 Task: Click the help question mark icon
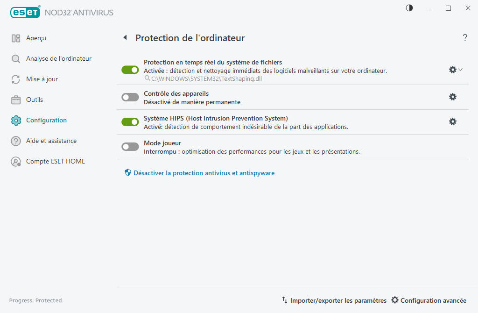click(x=465, y=38)
